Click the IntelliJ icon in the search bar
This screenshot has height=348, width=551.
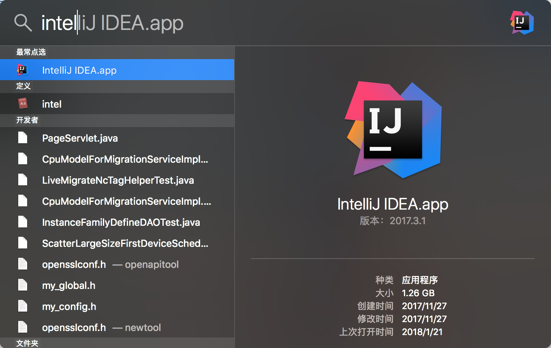coord(522,22)
